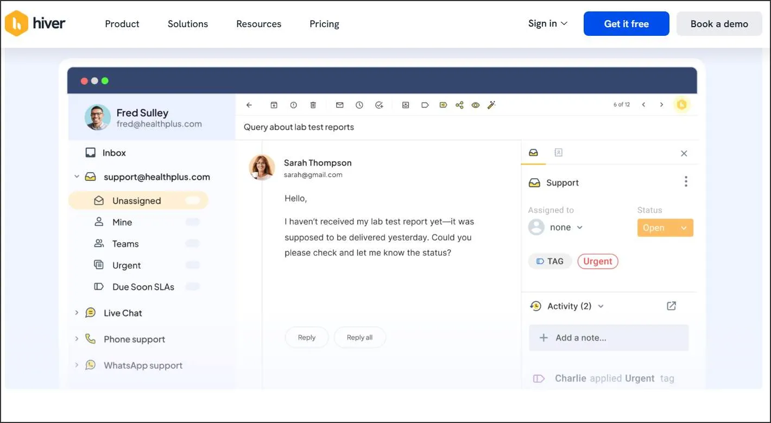Archive the email using the archive icon
Screen dimensions: 771x423
[274, 105]
